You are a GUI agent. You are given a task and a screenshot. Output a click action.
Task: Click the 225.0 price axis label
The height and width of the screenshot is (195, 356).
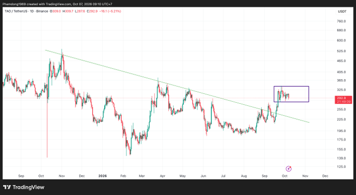click(341, 119)
